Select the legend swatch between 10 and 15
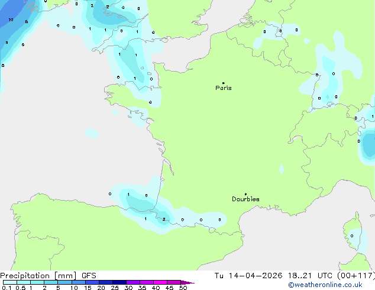 coord(78,282)
